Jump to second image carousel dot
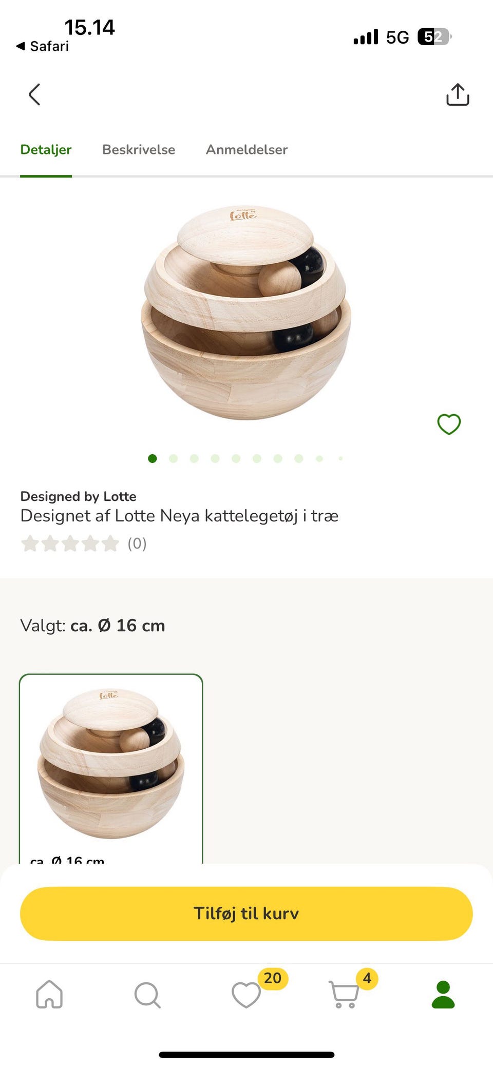The height and width of the screenshot is (1068, 493). tap(174, 458)
